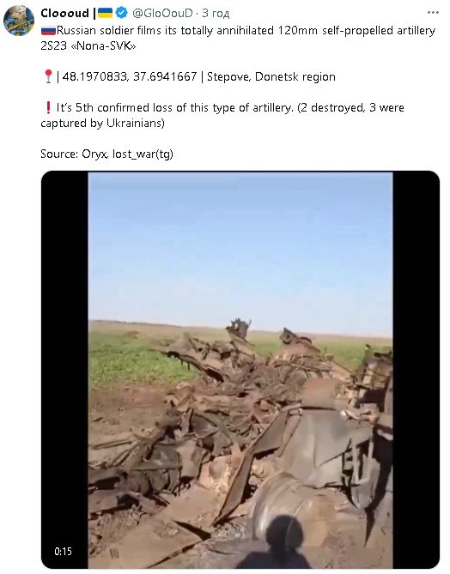
Task: Click the Ukrainian flag emoji beside the name
Action: click(x=105, y=13)
